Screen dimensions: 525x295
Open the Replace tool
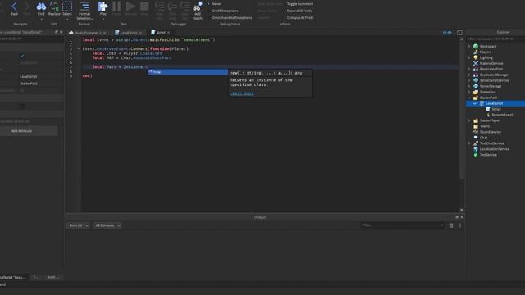coord(54,9)
